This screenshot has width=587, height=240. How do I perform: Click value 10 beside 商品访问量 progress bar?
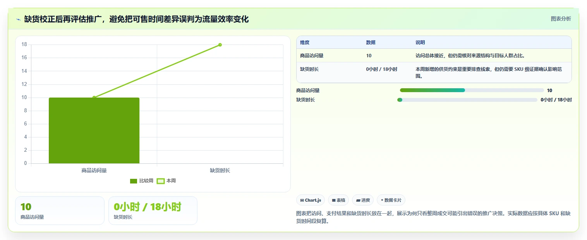550,91
